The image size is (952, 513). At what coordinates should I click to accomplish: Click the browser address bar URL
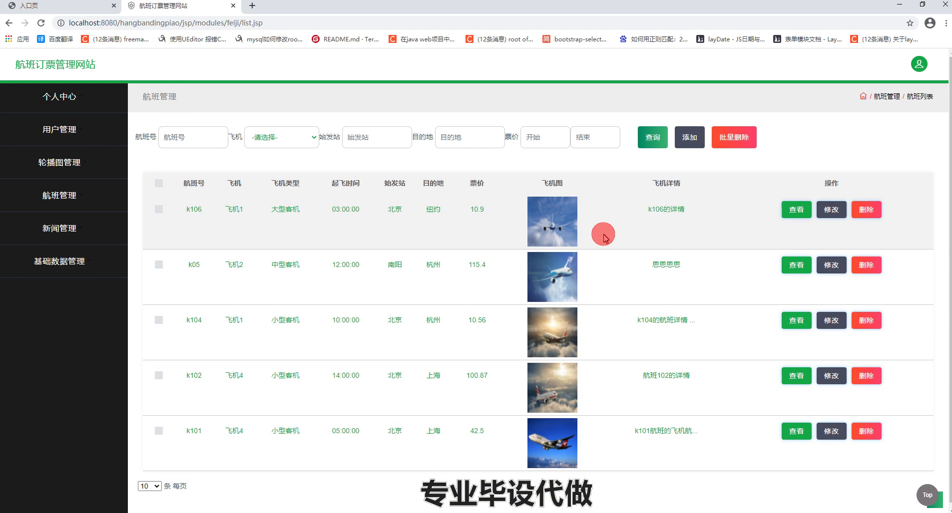[166, 23]
